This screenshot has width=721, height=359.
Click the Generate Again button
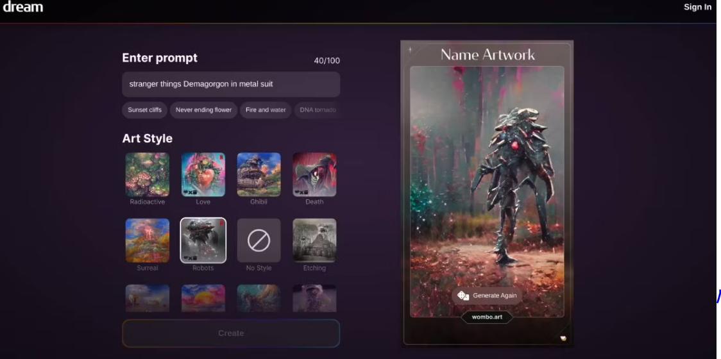pos(487,296)
